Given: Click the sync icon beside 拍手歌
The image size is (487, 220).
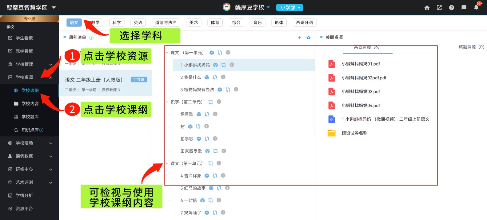Looking at the screenshot, I should (x=207, y=139).
